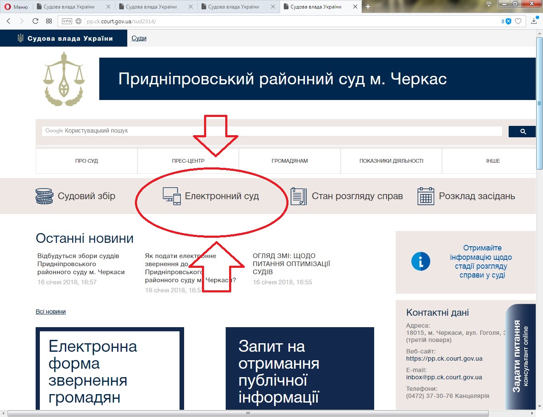Click the Електронний суд devices icon
Image resolution: width=543 pixels, height=417 pixels.
coord(172,196)
